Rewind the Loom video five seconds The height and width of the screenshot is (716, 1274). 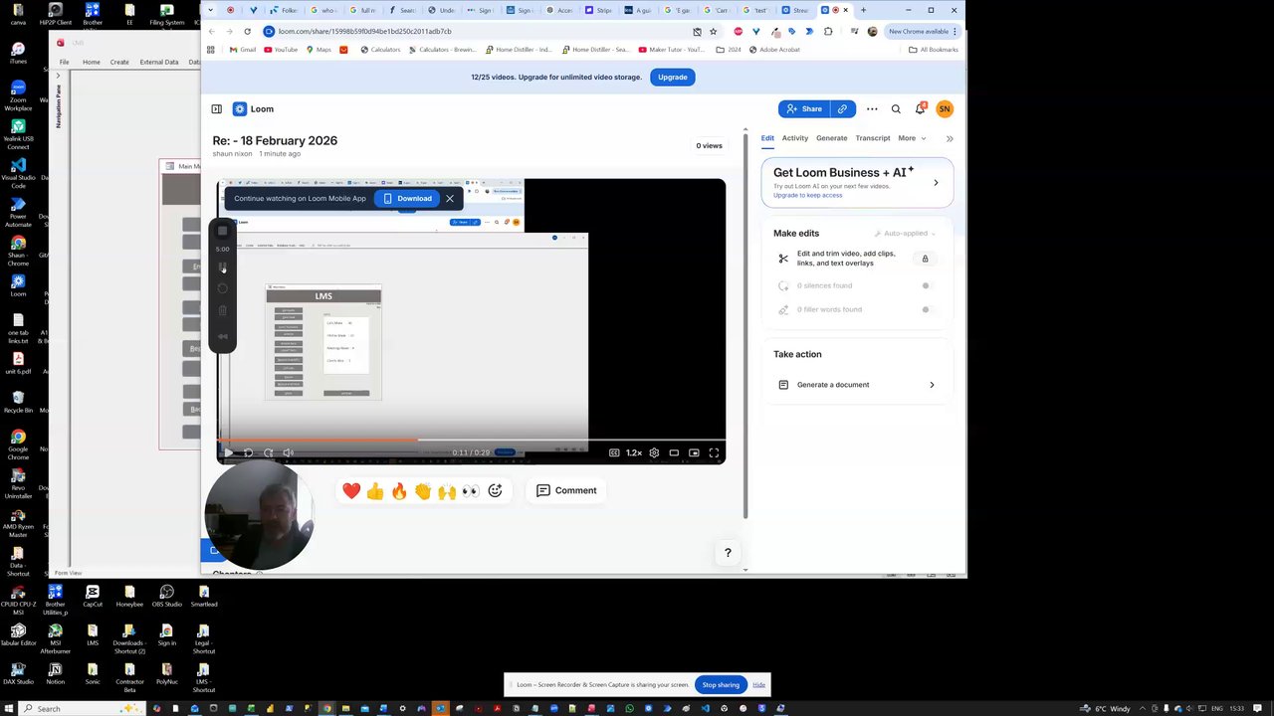click(x=248, y=453)
